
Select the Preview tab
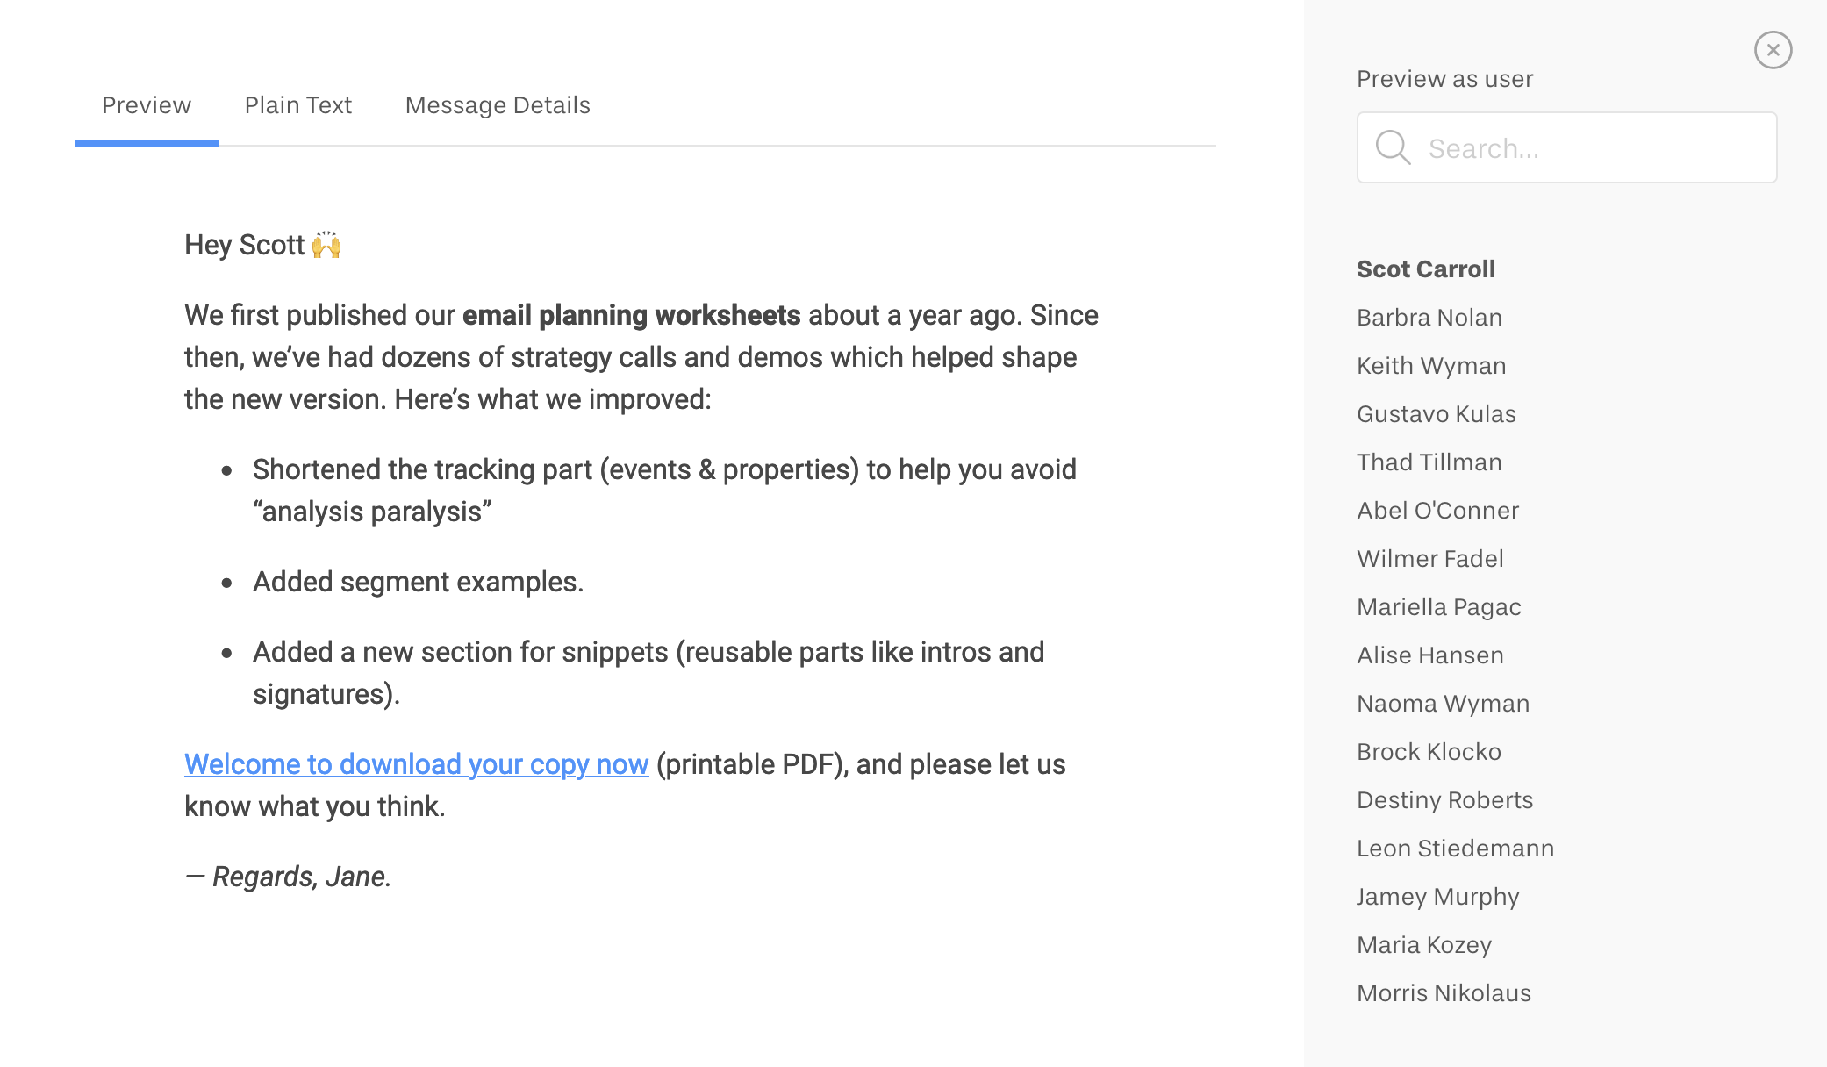coord(147,105)
